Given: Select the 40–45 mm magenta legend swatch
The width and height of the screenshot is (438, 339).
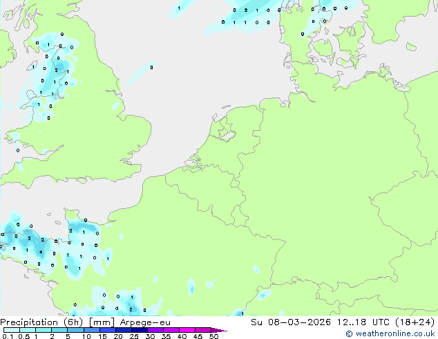Looking at the screenshot, I should tap(187, 330).
